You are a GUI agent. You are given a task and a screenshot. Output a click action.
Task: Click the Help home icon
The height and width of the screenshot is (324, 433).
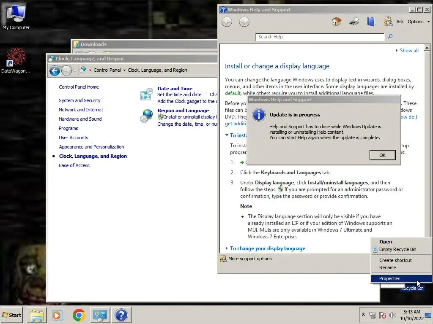[336, 22]
